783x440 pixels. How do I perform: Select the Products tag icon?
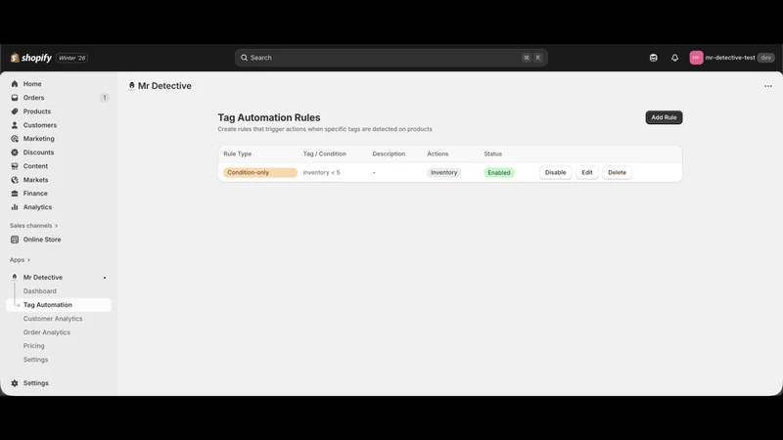(15, 111)
